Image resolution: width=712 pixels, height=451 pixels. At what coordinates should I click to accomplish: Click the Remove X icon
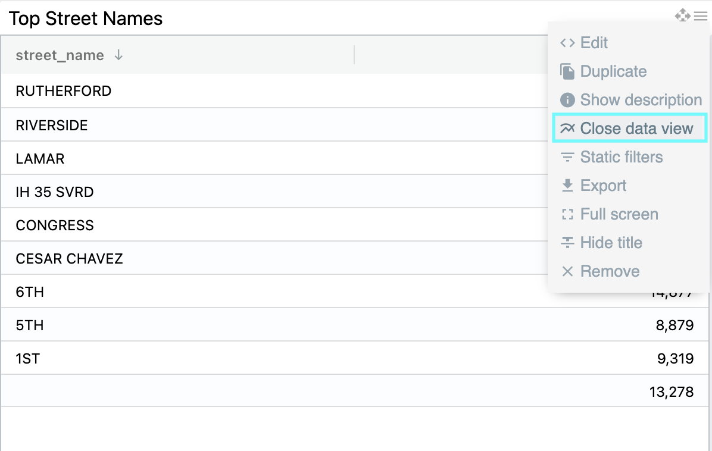coord(567,271)
